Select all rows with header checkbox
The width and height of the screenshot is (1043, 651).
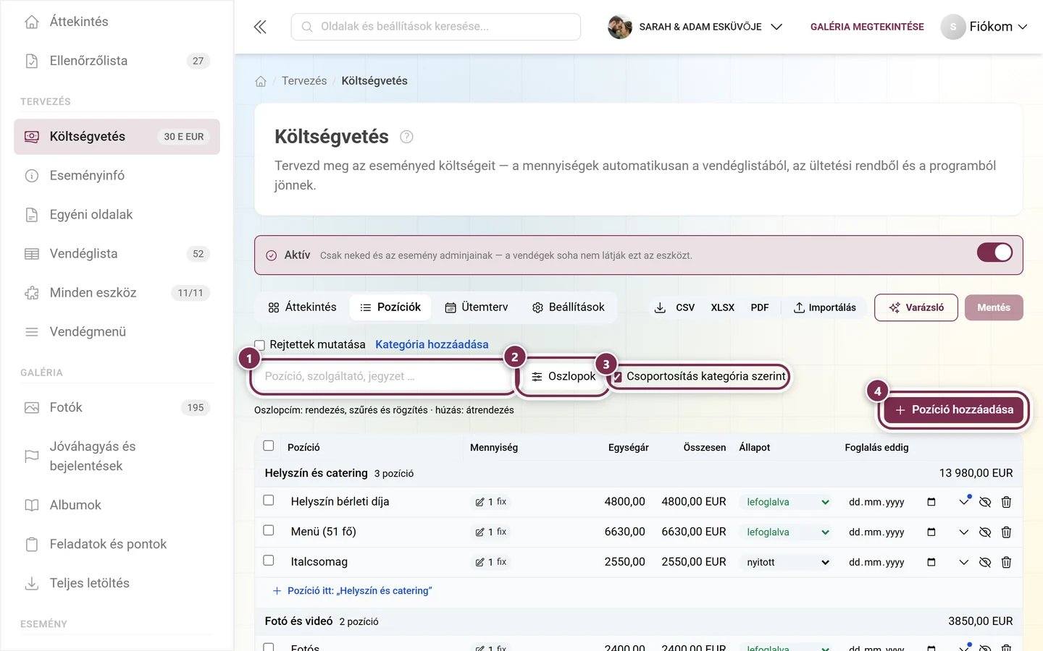(269, 446)
